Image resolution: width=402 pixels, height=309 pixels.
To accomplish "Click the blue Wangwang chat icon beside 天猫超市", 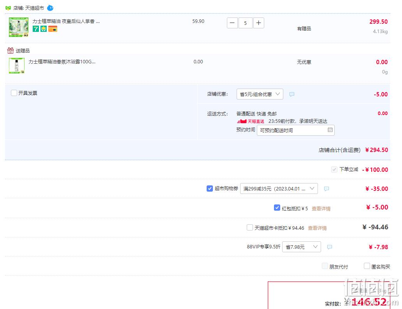I will pyautogui.click(x=50, y=8).
